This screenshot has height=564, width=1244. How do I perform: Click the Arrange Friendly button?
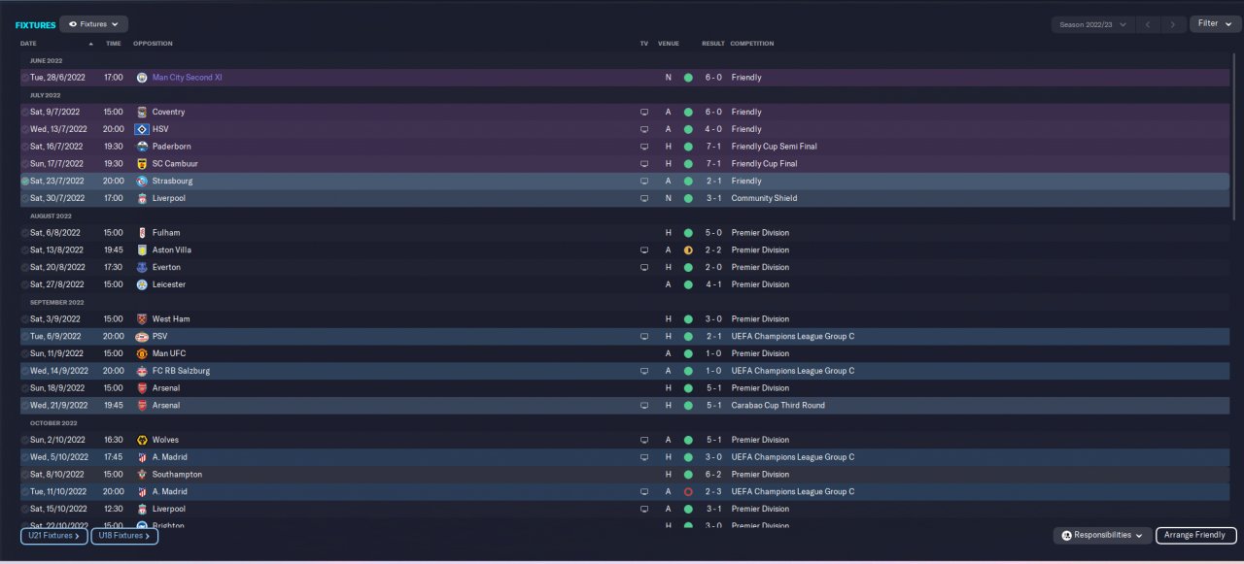click(1195, 535)
